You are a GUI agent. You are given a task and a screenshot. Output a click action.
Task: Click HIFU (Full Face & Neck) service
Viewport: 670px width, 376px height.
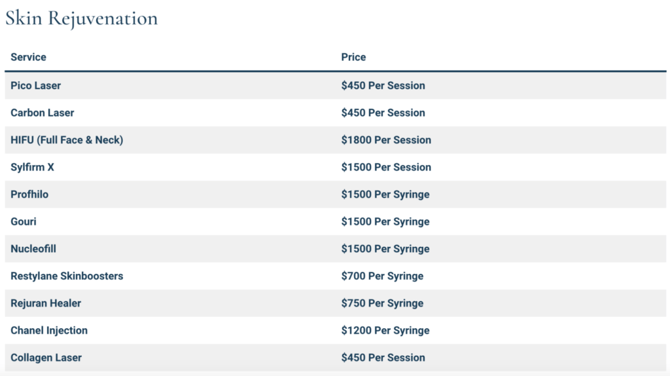67,140
